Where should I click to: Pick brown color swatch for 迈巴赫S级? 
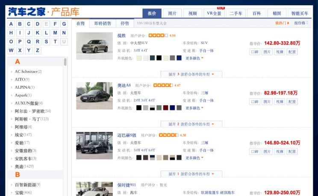click(x=146, y=157)
